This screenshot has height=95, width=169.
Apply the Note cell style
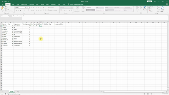128,10
